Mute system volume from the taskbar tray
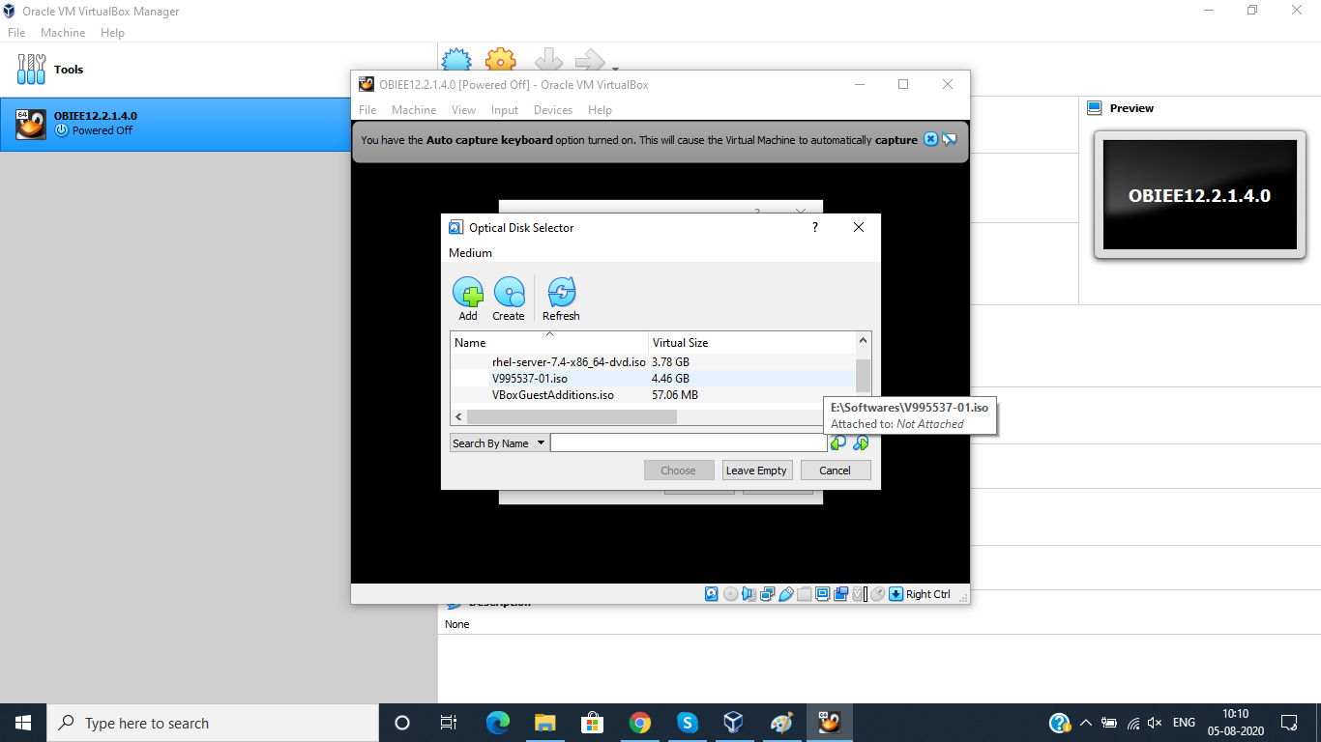Screen dimensions: 1321x742 pos(1155,722)
